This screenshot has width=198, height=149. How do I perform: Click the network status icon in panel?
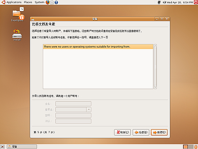pyautogui.click(x=159, y=2)
